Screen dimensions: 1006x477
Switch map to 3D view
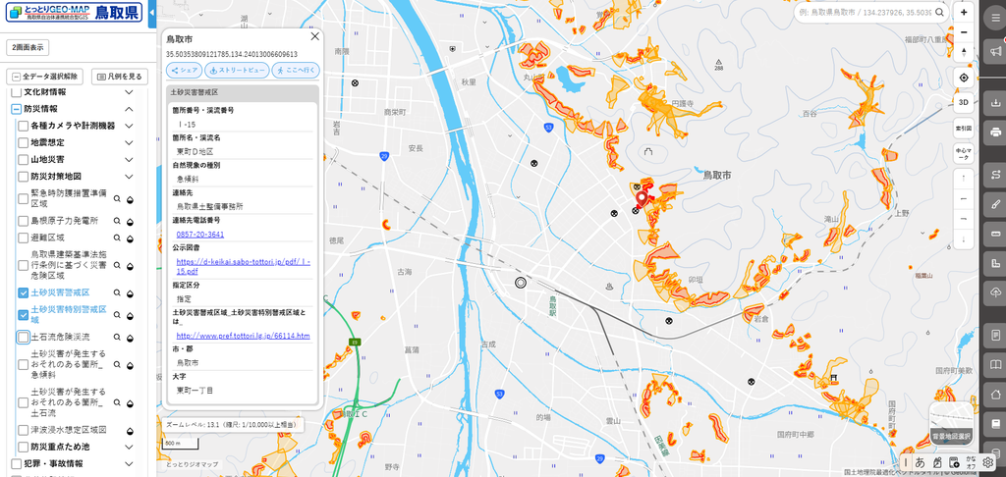[964, 102]
